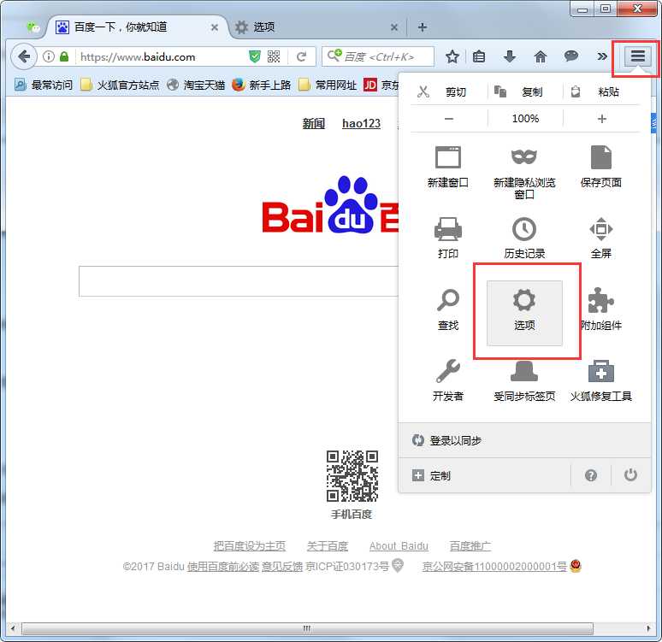Viewport: 662px width, 642px height.
Task: Go to Home page icon
Action: [x=541, y=56]
